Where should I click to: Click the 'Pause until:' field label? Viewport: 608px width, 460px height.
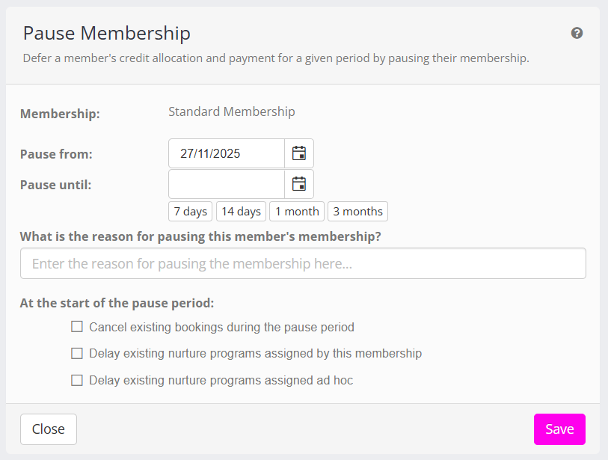56,184
